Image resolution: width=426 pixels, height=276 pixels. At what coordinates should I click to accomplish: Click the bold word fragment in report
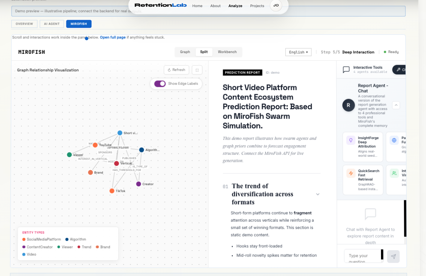303,213
